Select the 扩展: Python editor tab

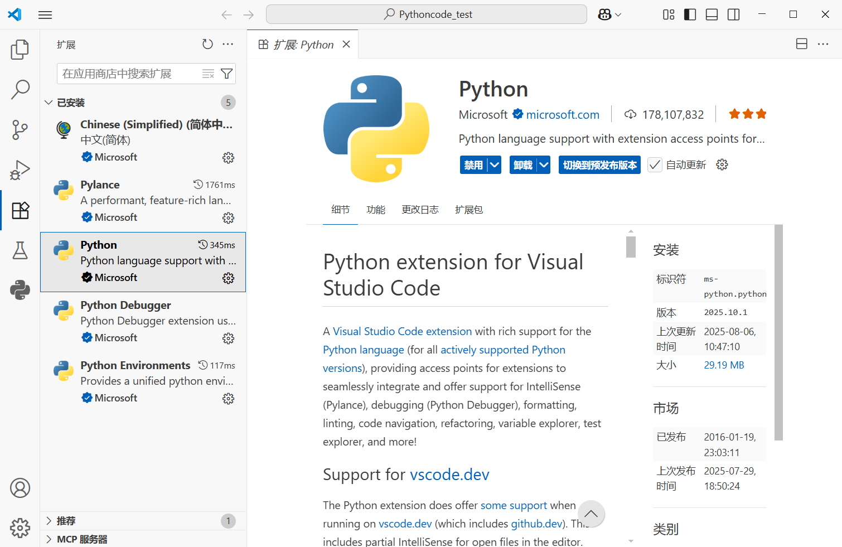click(302, 45)
